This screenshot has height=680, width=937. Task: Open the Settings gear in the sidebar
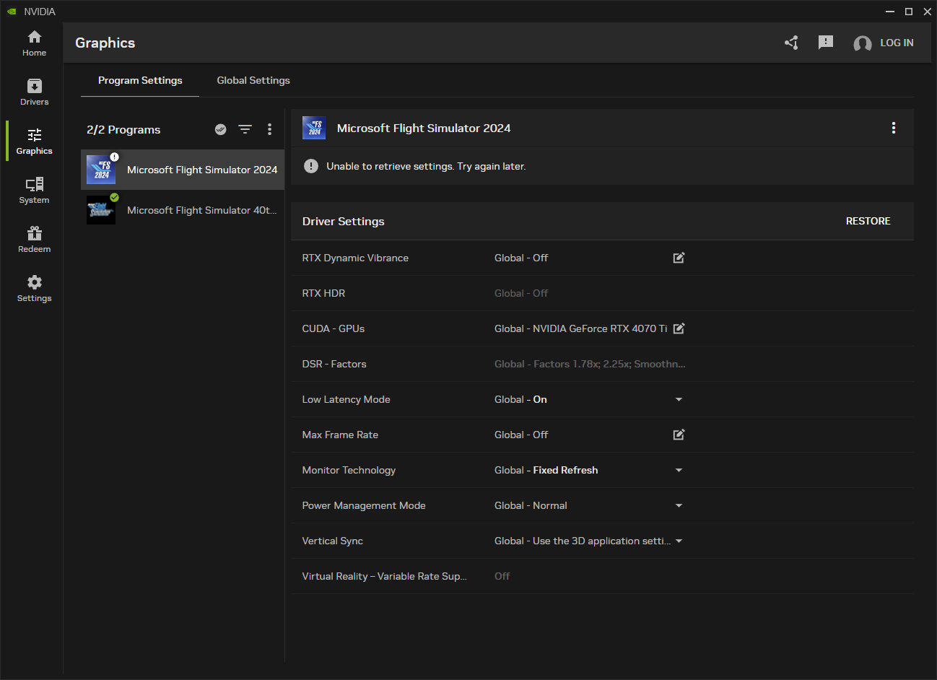pos(33,287)
